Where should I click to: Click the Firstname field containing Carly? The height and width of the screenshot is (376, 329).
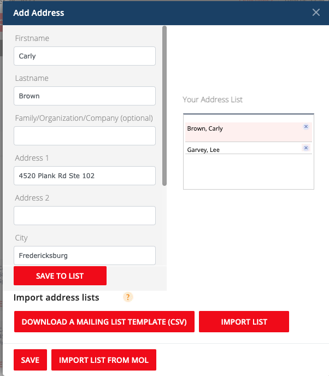tap(85, 56)
